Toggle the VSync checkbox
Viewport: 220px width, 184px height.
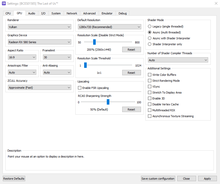[x=150, y=87]
